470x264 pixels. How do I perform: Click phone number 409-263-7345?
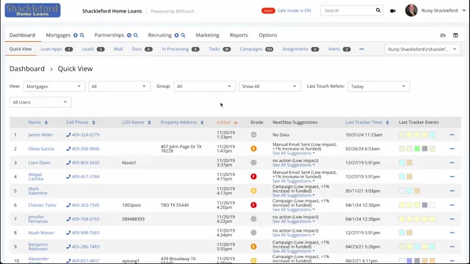85,205
